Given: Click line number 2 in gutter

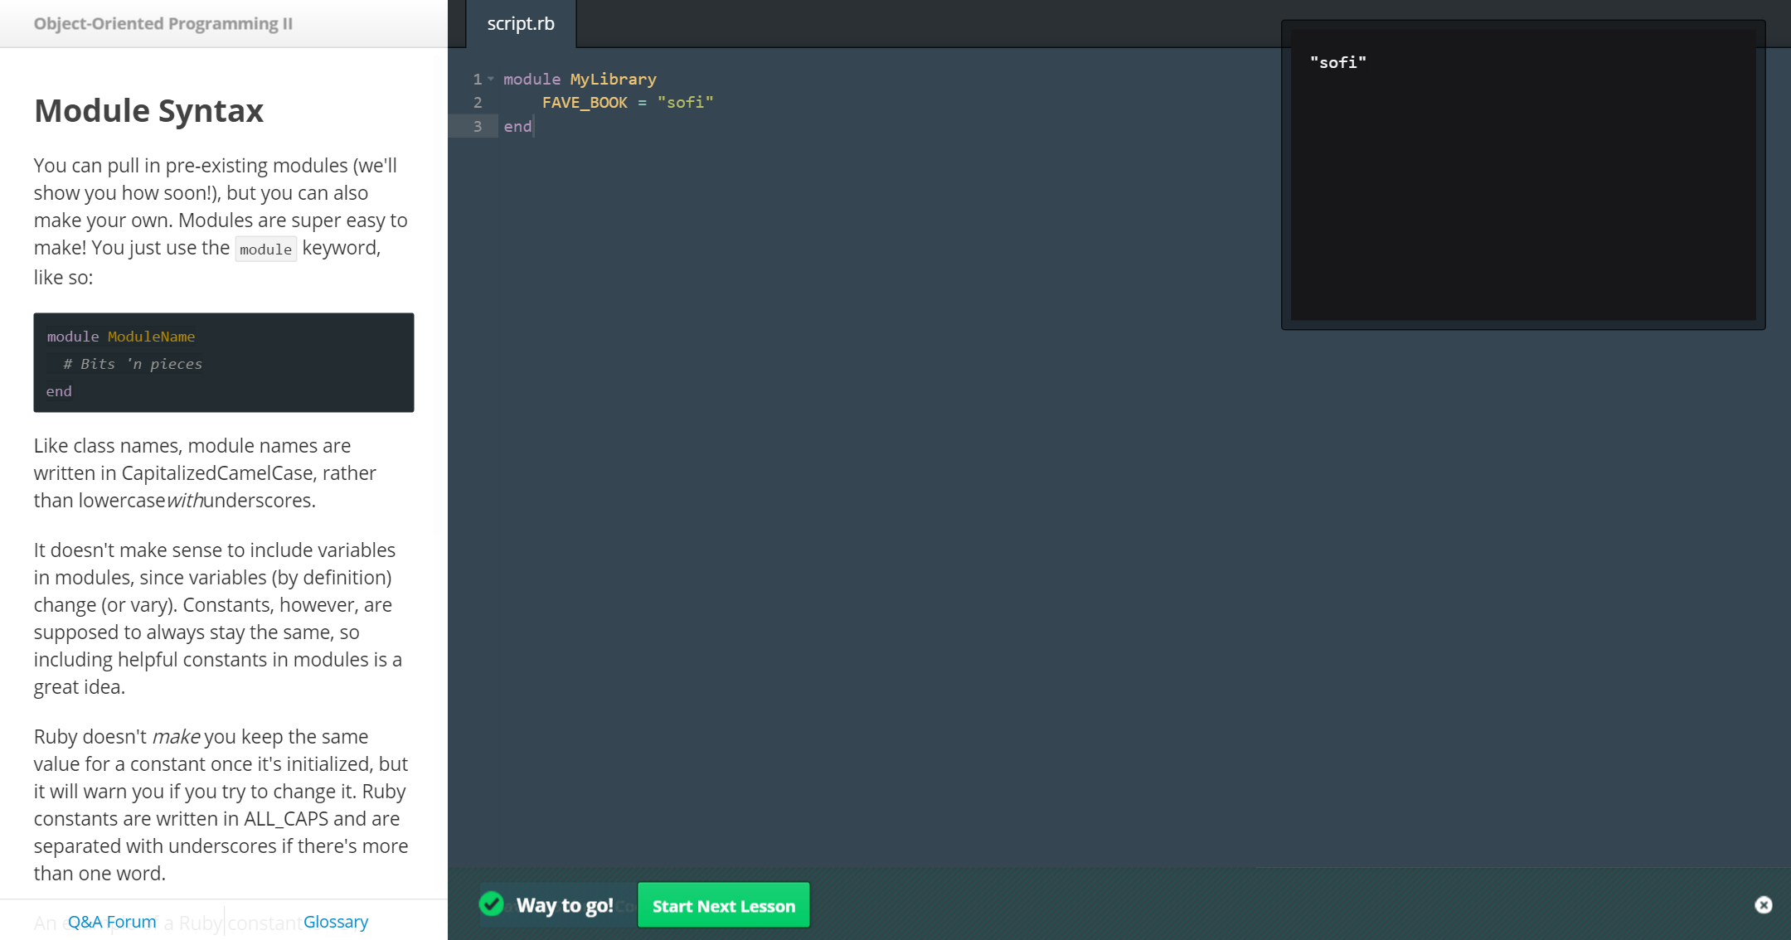Looking at the screenshot, I should pos(478,102).
